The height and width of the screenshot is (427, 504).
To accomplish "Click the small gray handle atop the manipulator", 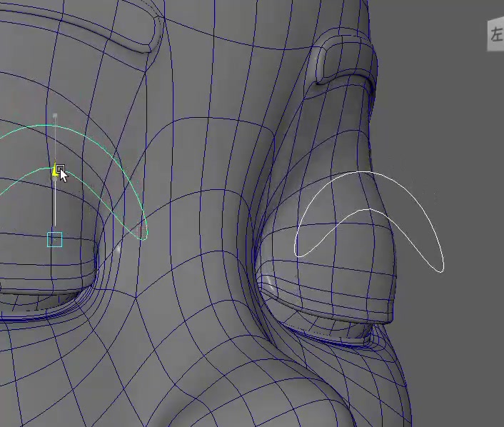I will [55, 116].
